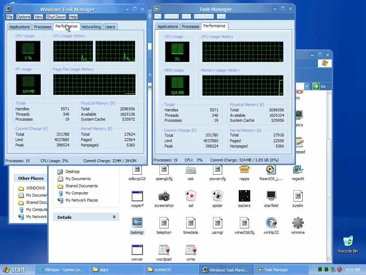Image resolution: width=366 pixels, height=275 pixels.
Task: Switch to apps folder taskbar button
Action: tap(117, 270)
